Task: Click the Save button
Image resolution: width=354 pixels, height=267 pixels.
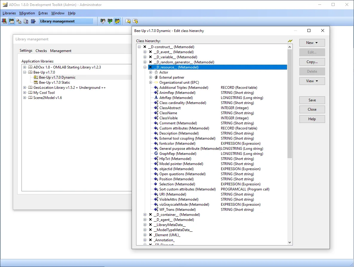Action: (x=312, y=100)
